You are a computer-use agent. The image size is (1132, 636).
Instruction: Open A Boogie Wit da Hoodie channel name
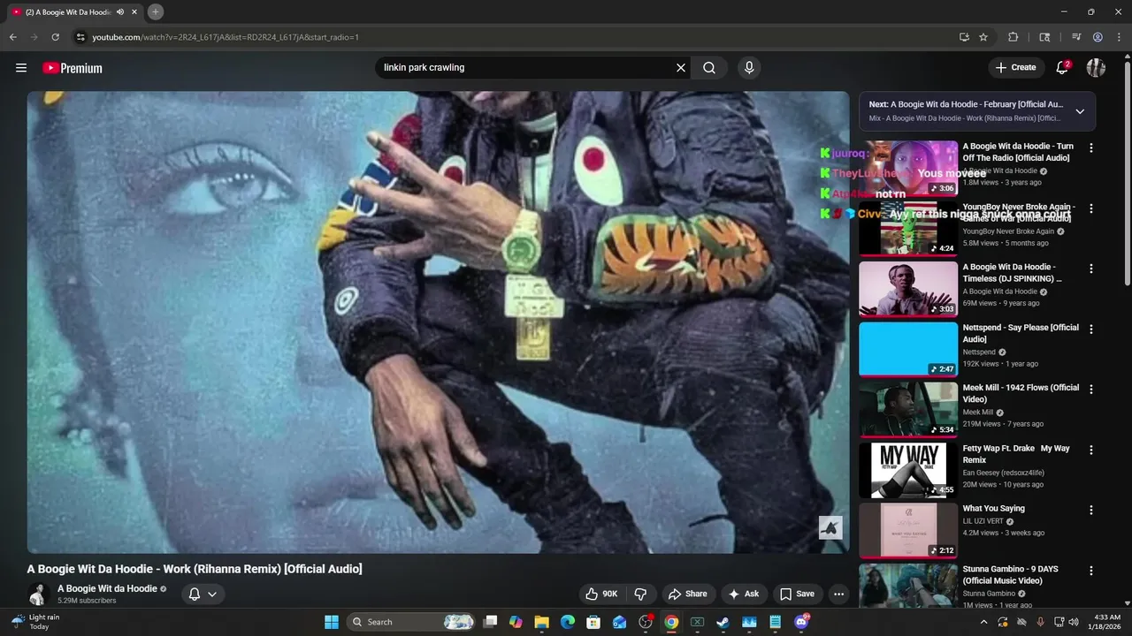pos(107,588)
